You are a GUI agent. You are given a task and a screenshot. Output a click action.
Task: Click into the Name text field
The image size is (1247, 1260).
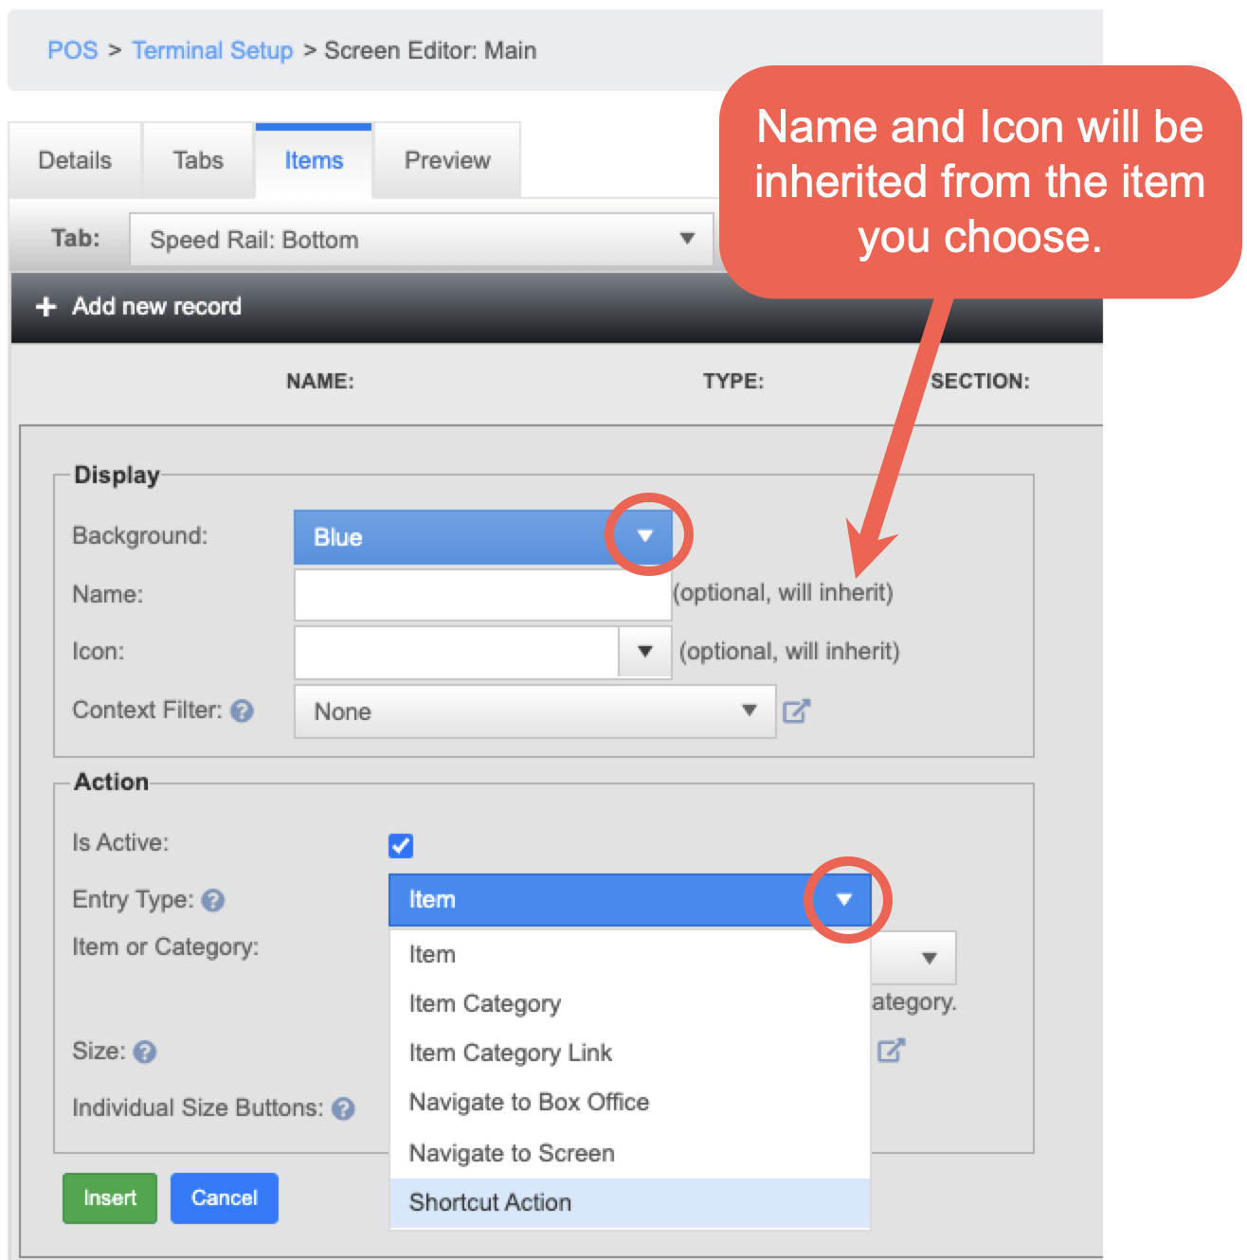[482, 595]
